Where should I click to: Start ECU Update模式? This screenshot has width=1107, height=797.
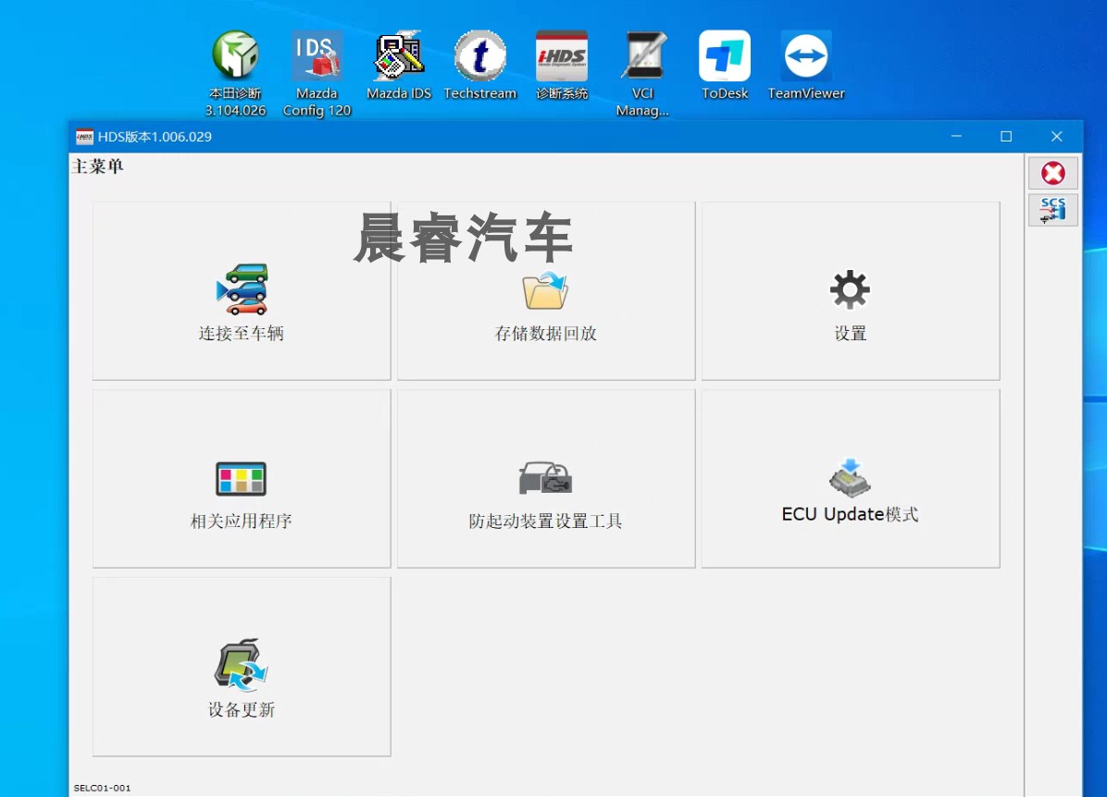850,478
